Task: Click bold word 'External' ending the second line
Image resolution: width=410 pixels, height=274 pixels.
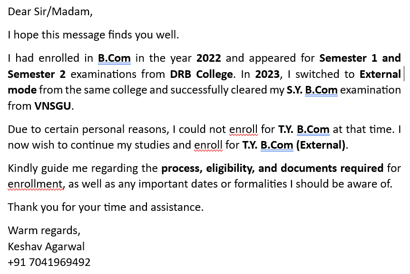Action: pos(380,74)
